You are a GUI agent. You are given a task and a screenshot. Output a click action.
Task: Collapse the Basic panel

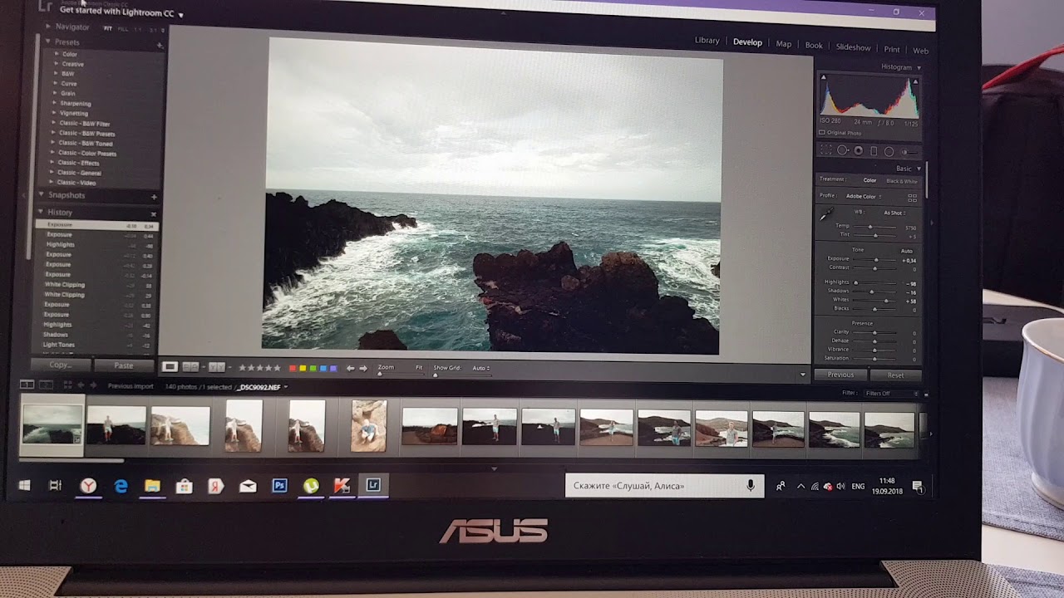919,169
